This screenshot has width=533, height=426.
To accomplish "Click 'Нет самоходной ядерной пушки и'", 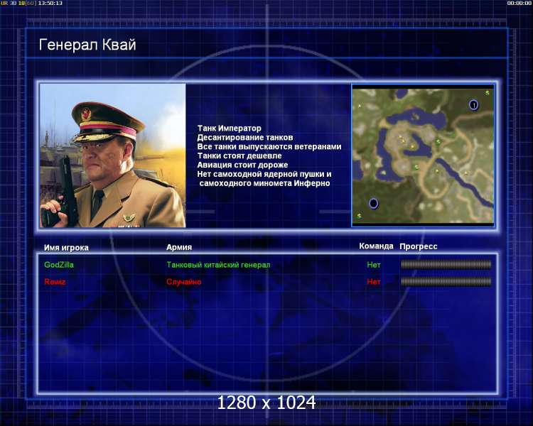I will click(x=264, y=174).
